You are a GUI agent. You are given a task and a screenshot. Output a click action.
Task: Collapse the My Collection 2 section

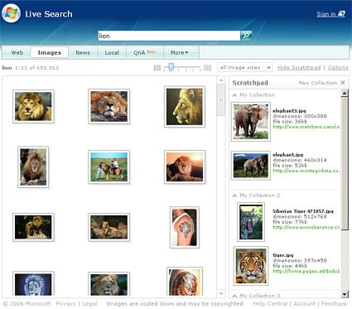tap(234, 196)
